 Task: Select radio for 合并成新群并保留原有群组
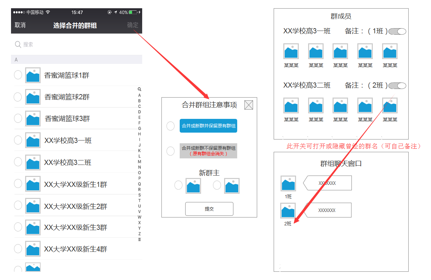pyautogui.click(x=170, y=126)
